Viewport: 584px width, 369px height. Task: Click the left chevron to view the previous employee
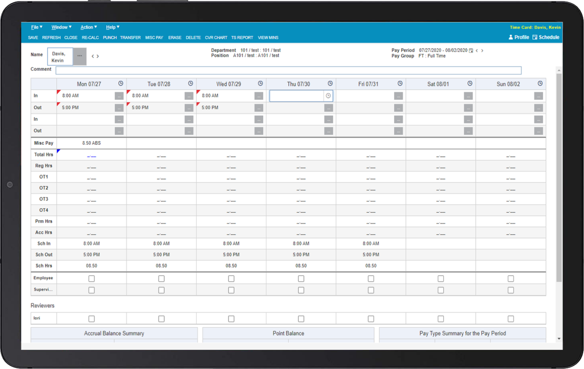(x=93, y=55)
